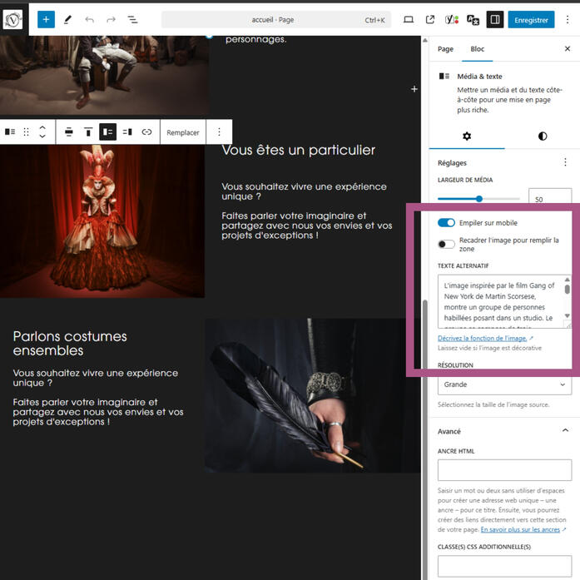Select the Bloc tab

[x=478, y=49]
